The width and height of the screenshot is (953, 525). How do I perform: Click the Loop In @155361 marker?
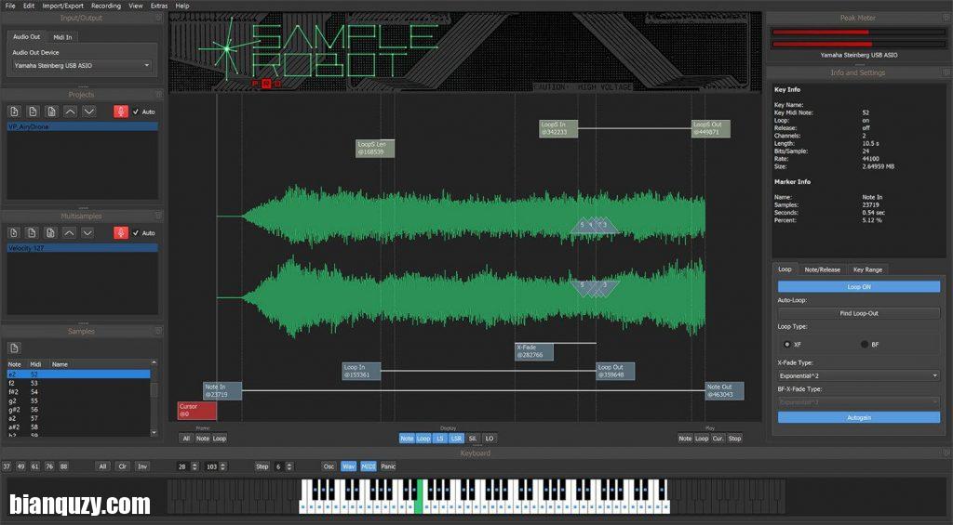point(362,371)
